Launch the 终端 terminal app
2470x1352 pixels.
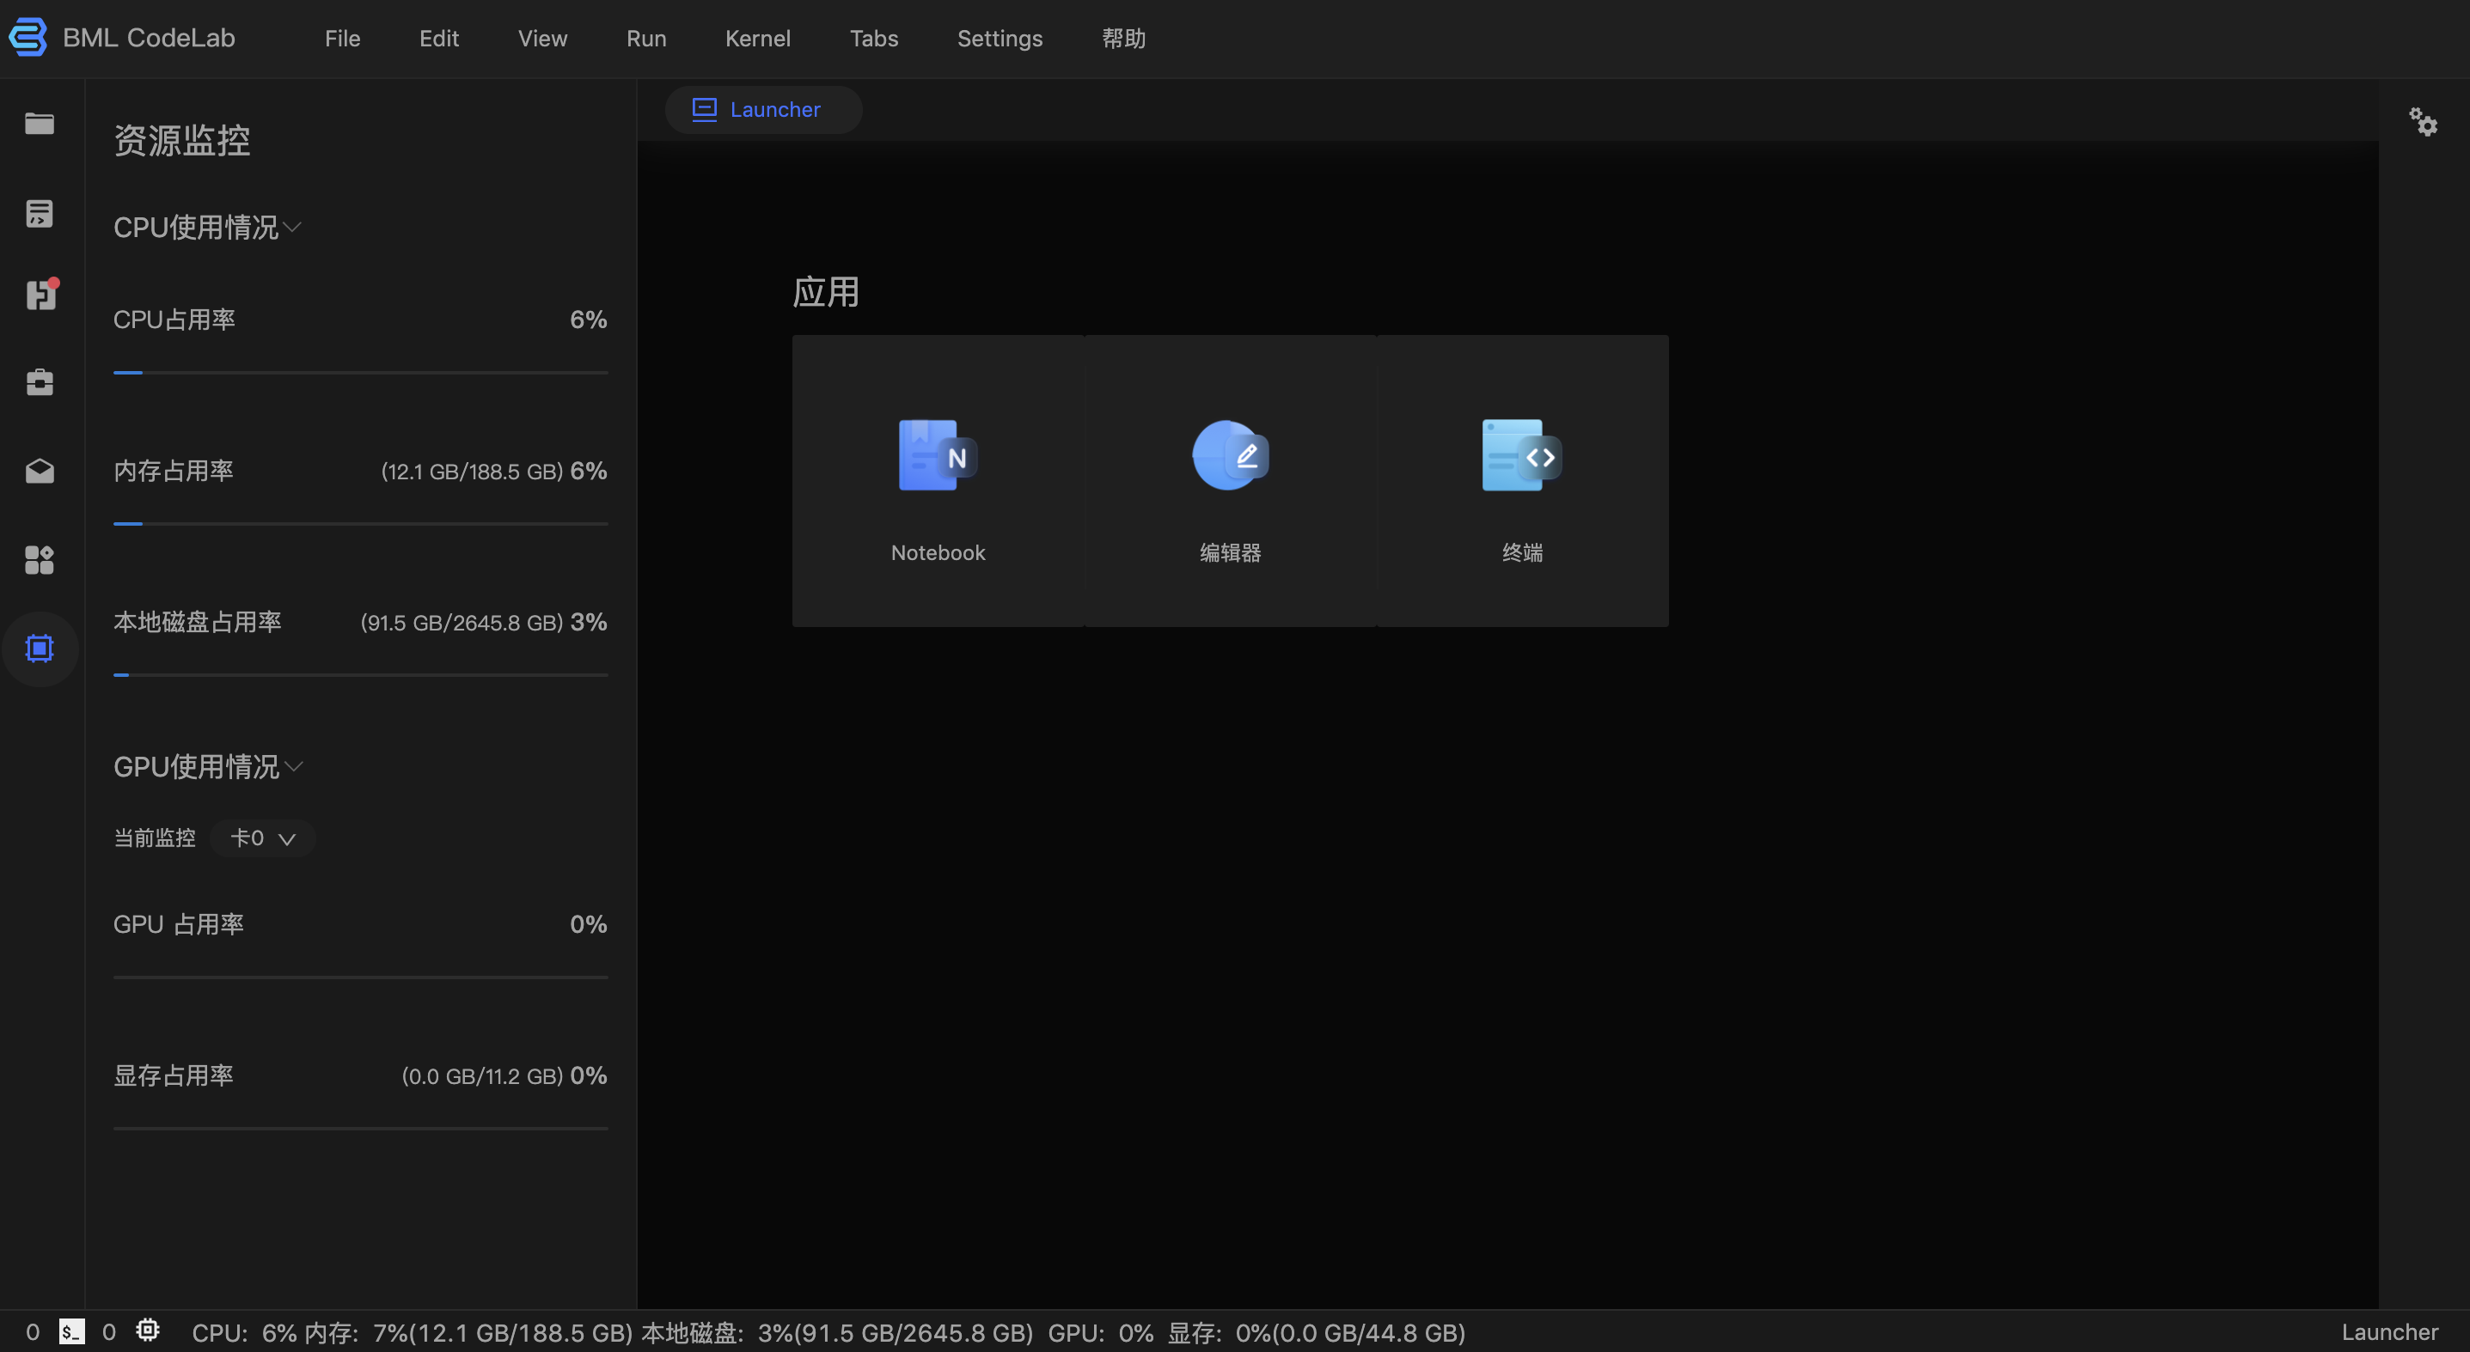click(1522, 481)
